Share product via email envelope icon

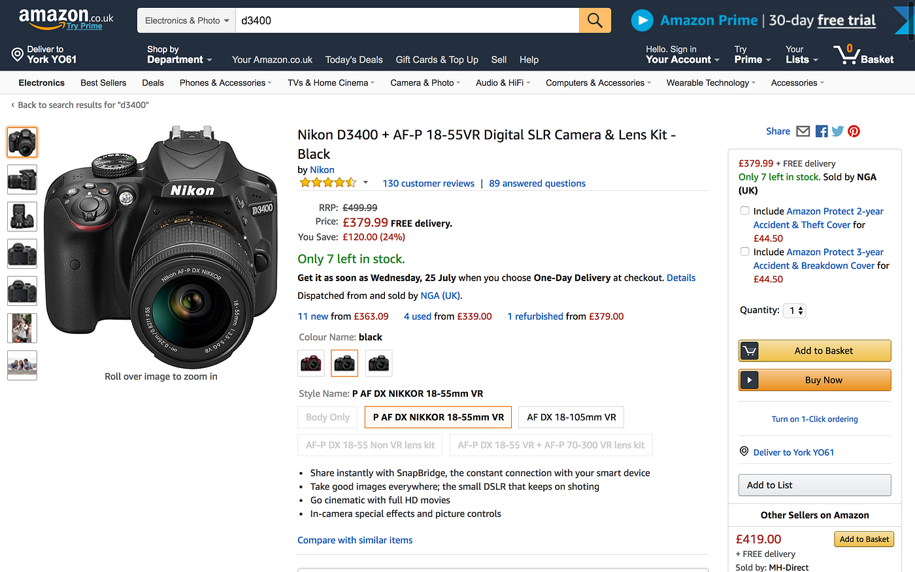click(803, 131)
